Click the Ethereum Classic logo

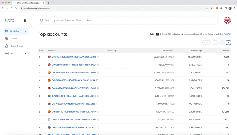9,21
